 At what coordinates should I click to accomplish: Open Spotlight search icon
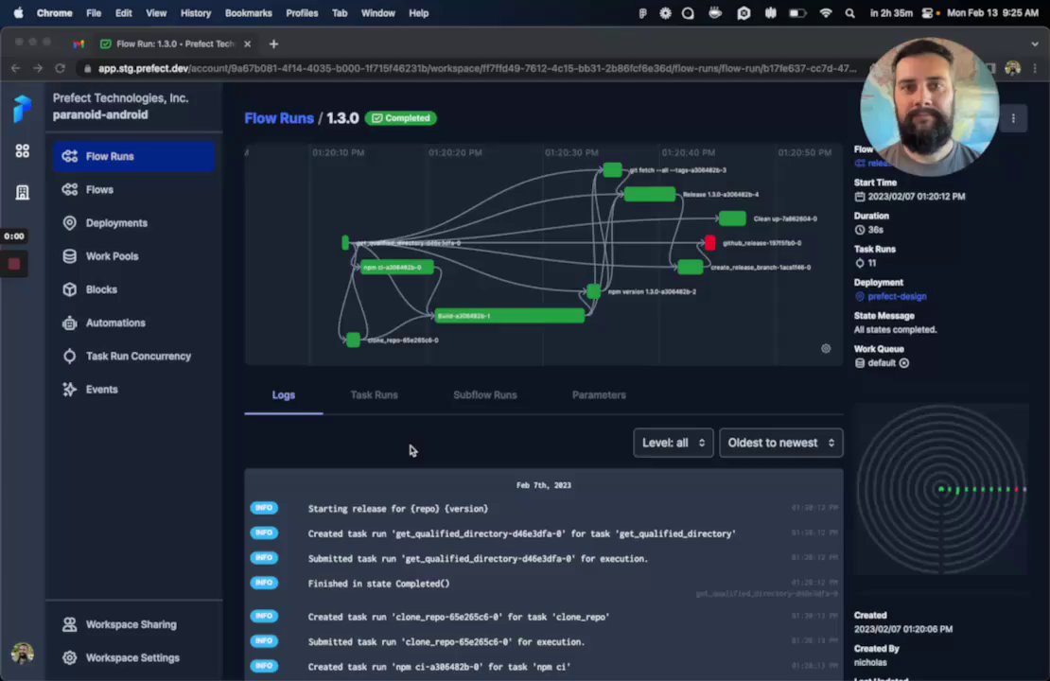(x=849, y=12)
